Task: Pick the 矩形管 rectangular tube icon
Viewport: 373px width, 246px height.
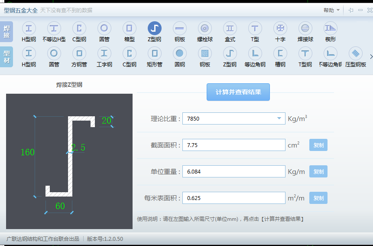Action: (x=154, y=53)
